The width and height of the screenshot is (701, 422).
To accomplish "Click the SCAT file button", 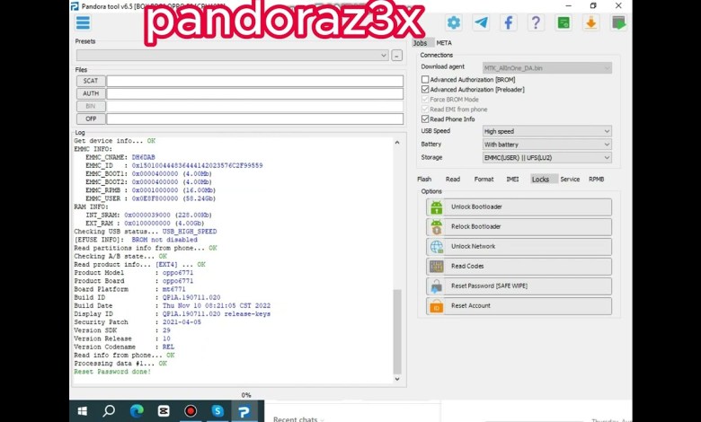I will click(91, 81).
